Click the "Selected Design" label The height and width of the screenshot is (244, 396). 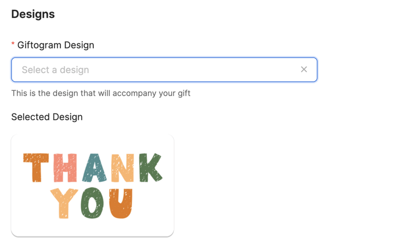point(47,117)
